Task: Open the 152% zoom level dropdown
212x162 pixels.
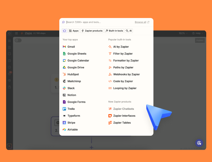Action: (183, 33)
